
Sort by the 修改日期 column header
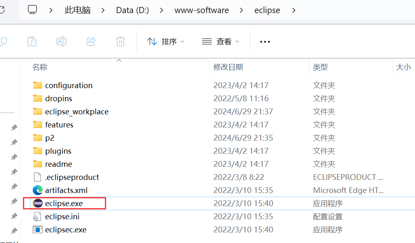click(228, 67)
